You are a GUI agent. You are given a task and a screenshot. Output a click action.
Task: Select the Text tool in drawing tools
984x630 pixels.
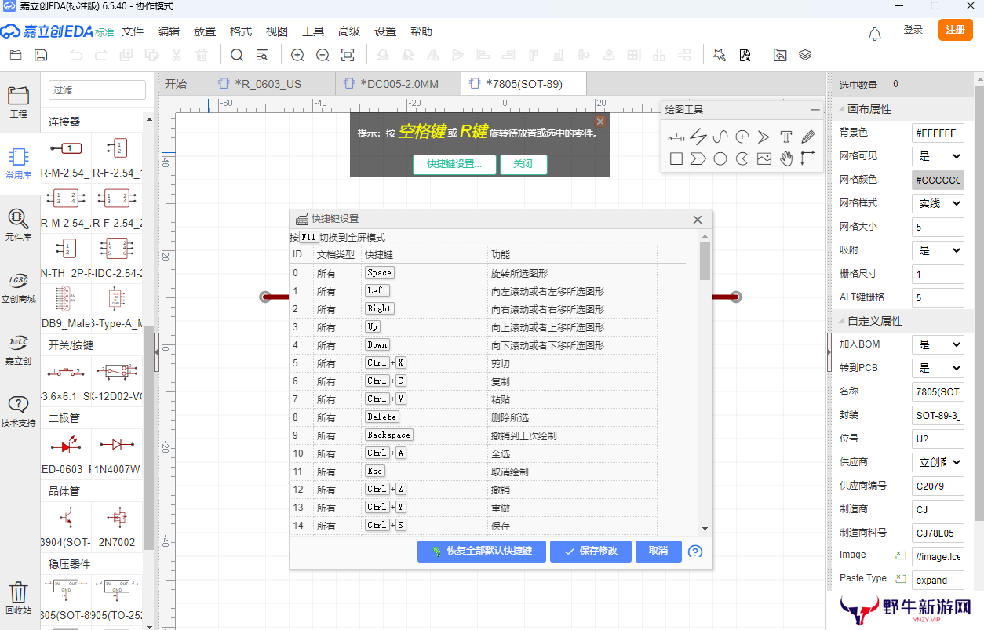pyautogui.click(x=786, y=137)
